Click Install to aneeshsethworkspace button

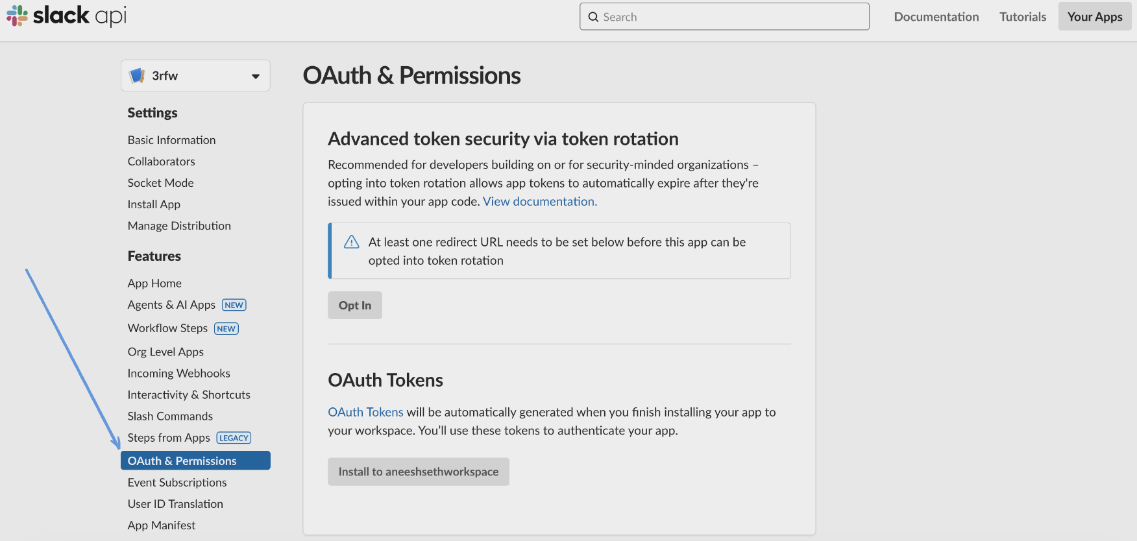coord(418,472)
